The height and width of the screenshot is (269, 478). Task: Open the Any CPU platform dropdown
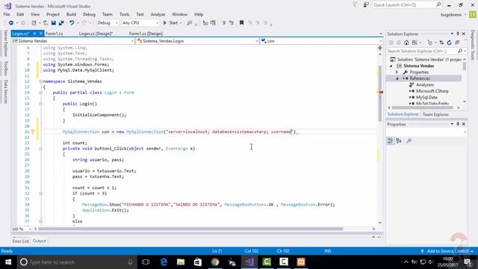(140, 23)
